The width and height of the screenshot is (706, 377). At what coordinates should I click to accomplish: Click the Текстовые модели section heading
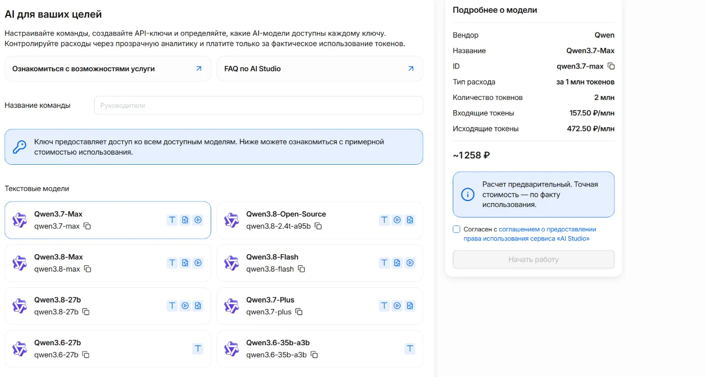(37, 189)
